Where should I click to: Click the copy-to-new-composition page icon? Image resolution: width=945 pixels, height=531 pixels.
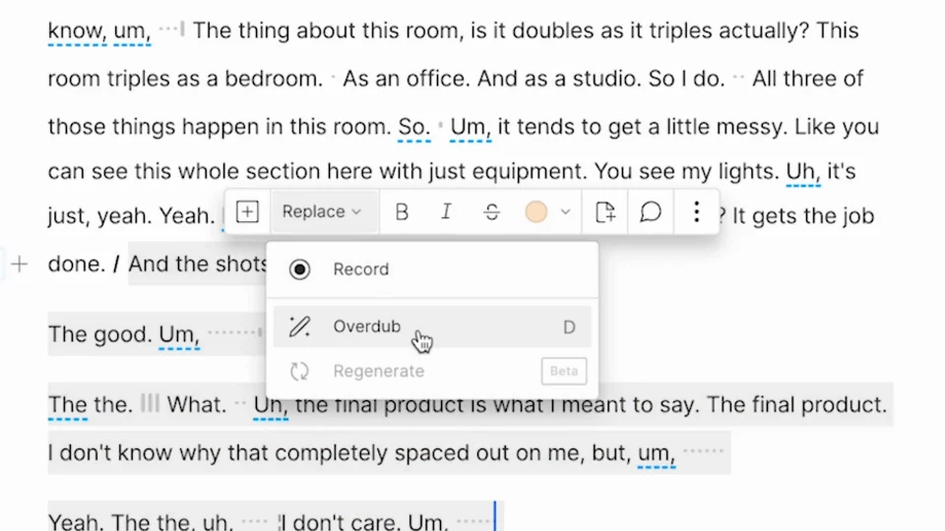click(605, 212)
